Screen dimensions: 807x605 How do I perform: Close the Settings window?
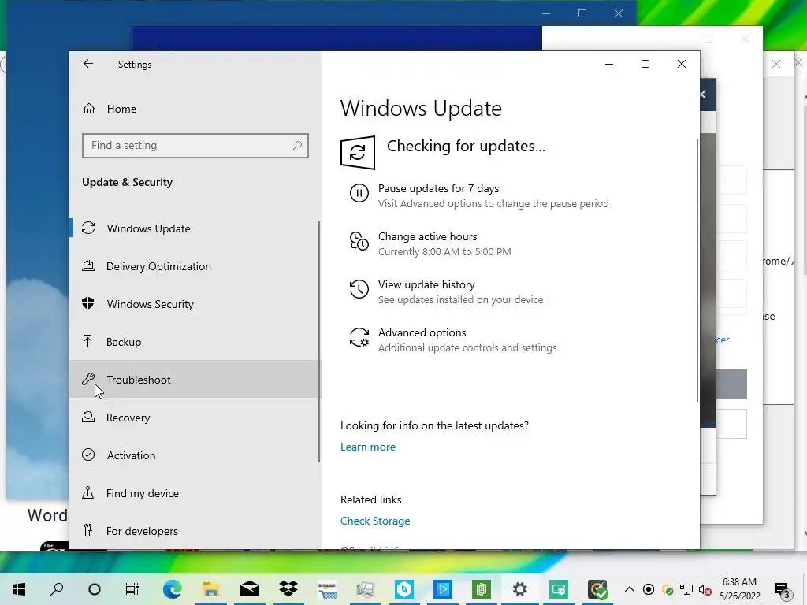682,64
